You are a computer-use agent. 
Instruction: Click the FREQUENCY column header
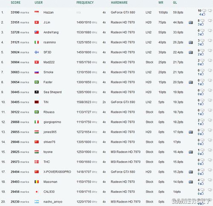[85, 3]
